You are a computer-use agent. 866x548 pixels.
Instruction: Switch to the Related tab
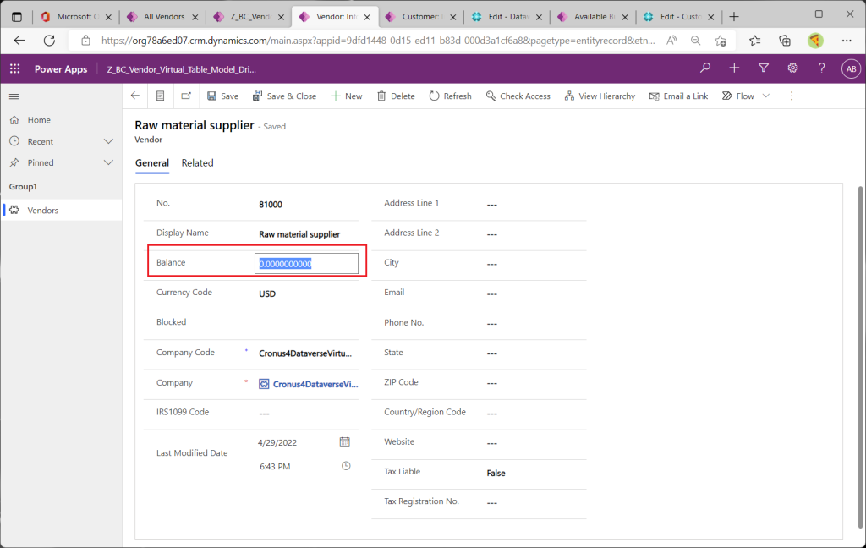197,163
